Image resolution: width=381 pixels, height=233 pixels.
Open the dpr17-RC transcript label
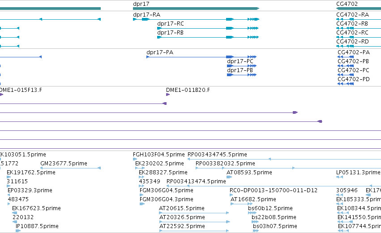(x=171, y=24)
